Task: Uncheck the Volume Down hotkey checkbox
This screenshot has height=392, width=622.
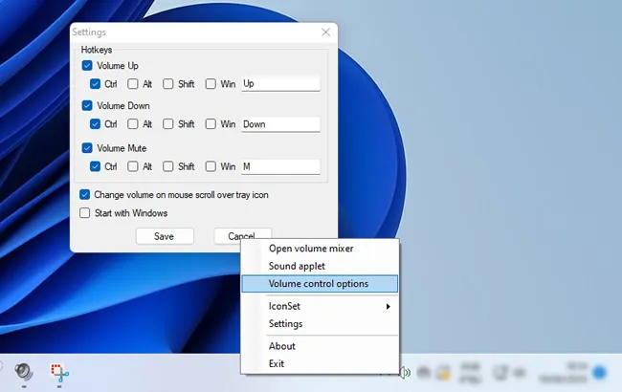Action: click(x=87, y=105)
